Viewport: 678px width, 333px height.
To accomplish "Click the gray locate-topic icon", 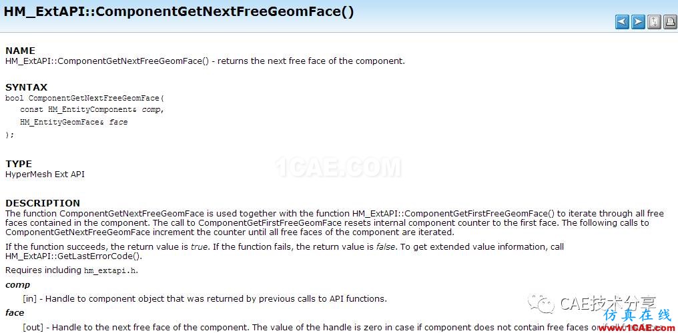I will [654, 23].
